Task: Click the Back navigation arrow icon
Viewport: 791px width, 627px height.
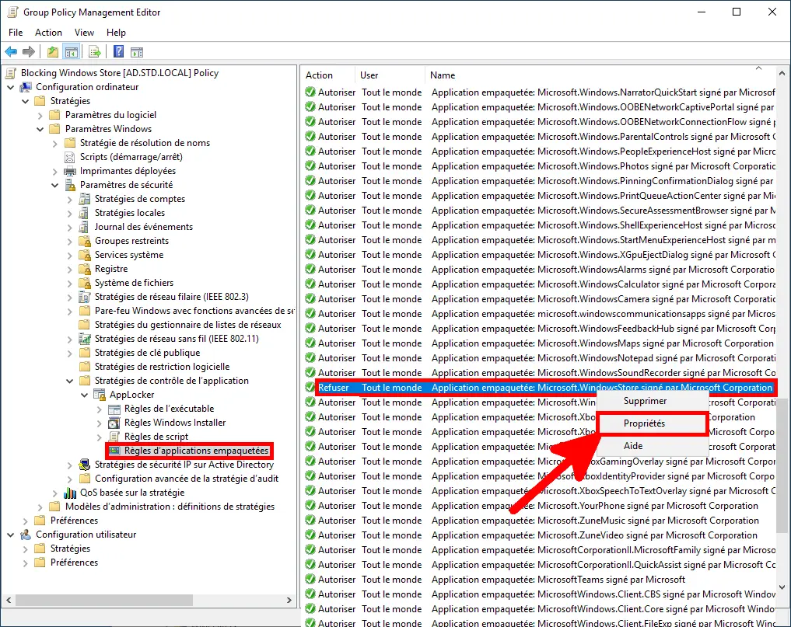Action: coord(11,51)
